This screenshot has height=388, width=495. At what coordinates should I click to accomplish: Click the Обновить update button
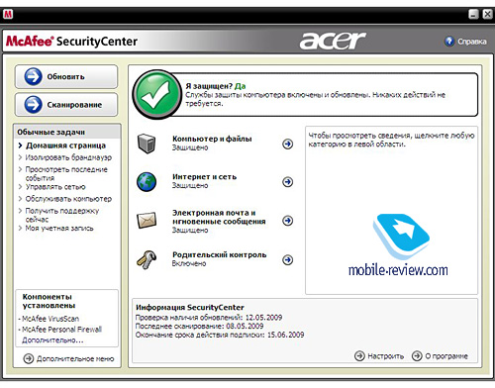click(66, 76)
